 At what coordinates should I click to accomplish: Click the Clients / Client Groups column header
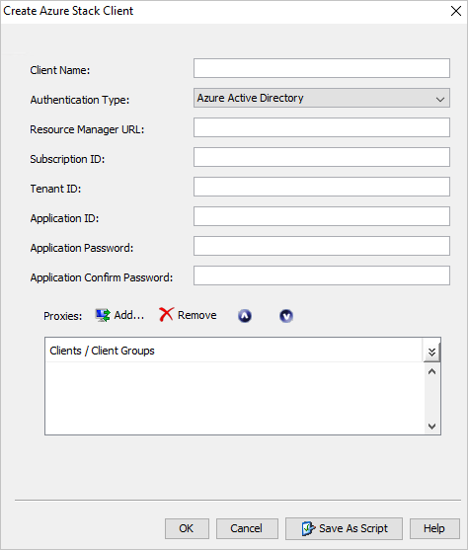[234, 351]
